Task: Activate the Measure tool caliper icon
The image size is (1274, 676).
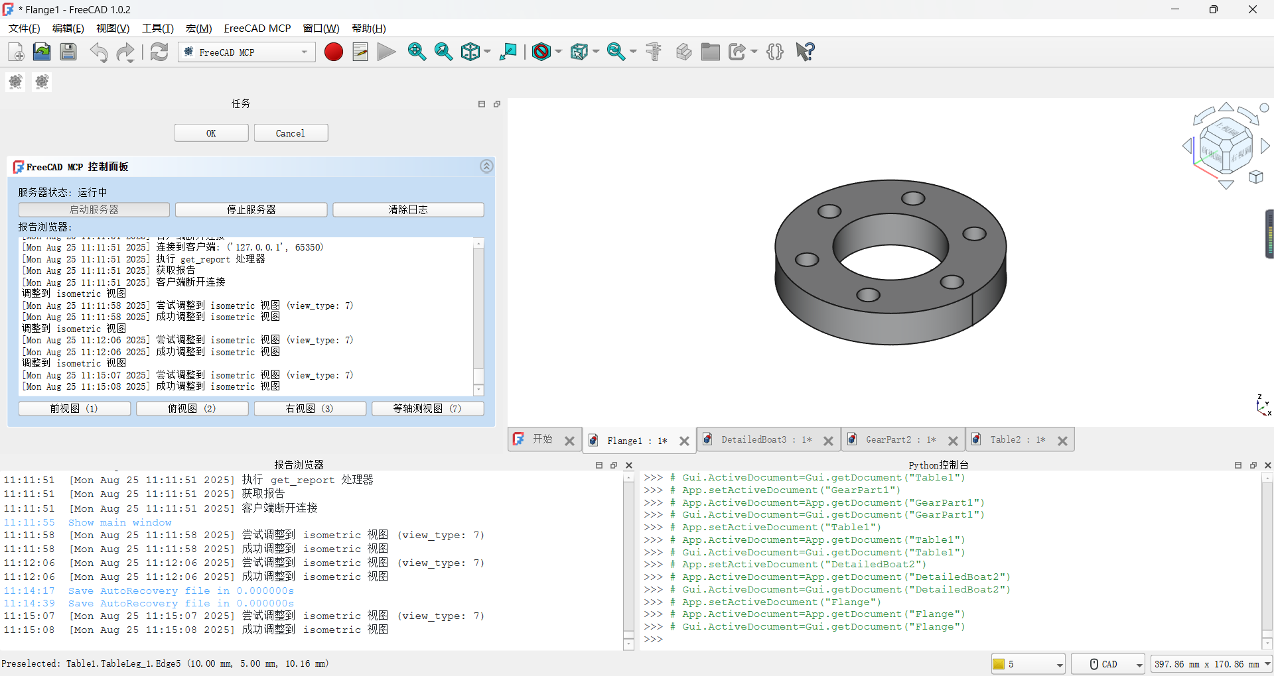Action: (x=654, y=52)
